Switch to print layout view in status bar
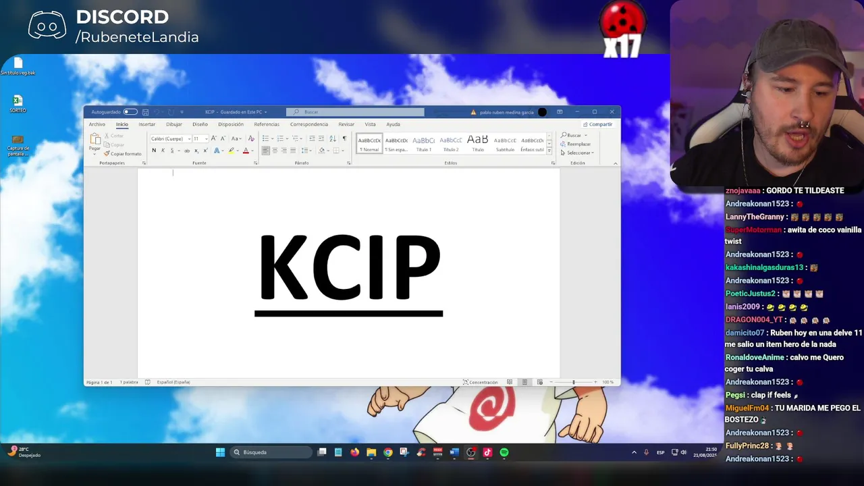 pos(524,382)
